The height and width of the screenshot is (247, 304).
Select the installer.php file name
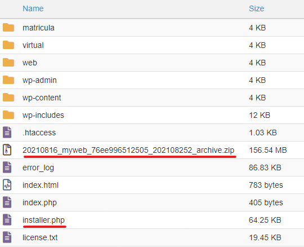tap(43, 220)
